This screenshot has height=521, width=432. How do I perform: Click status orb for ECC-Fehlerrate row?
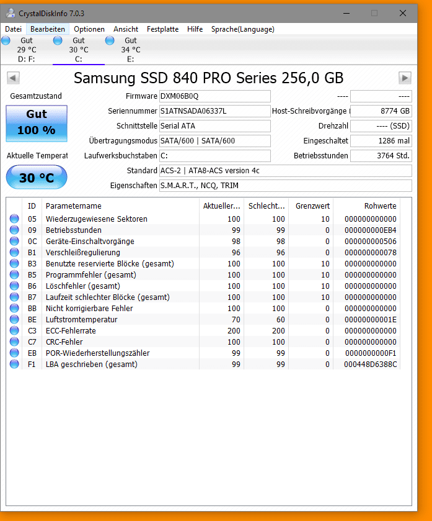coord(14,330)
